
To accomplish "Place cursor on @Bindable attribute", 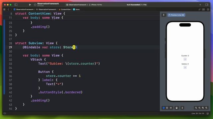I will tap(31, 47).
